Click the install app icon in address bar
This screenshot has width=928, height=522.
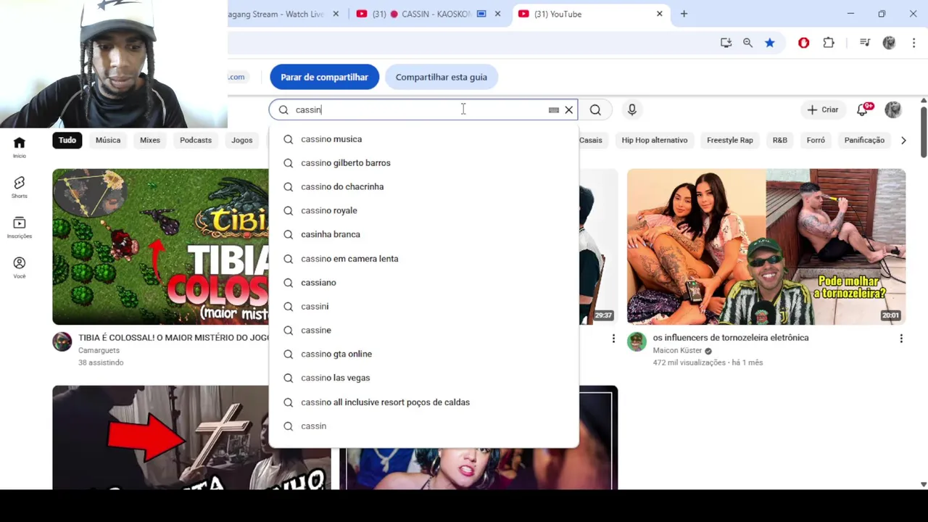point(726,43)
